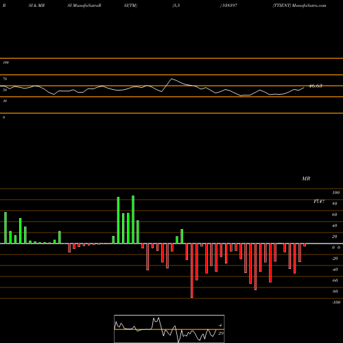Click the MR axis label -100
Image resolution: width=343 pixels, height=343 pixels.
tap(336, 303)
